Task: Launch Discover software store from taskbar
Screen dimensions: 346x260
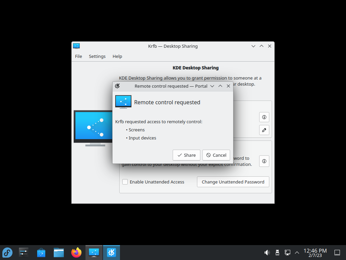Action: click(x=41, y=253)
